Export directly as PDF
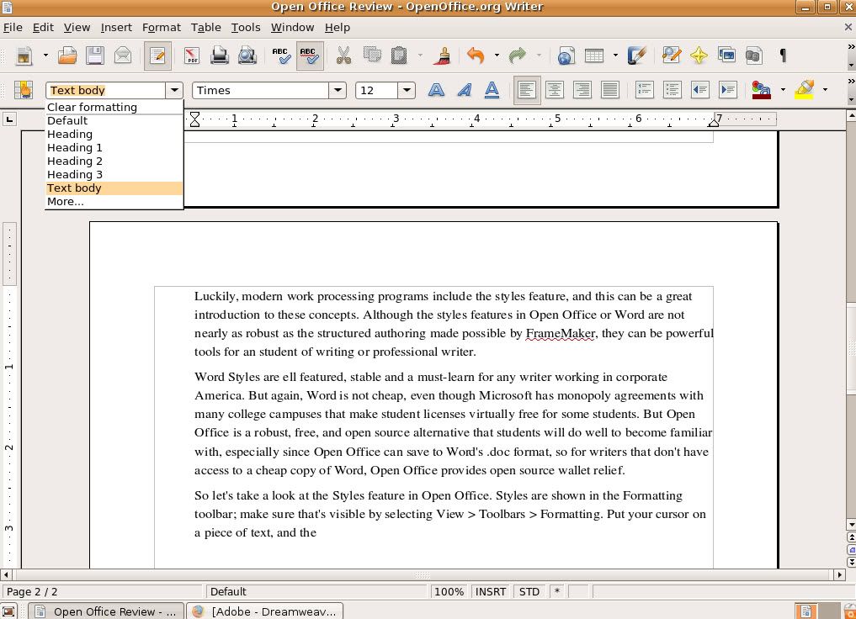Image resolution: width=856 pixels, height=619 pixels. [192, 56]
